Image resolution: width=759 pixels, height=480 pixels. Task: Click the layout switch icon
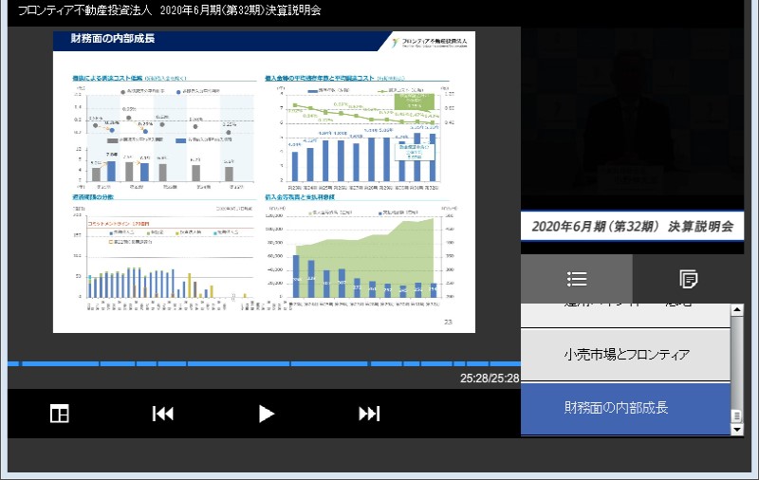tap(60, 414)
